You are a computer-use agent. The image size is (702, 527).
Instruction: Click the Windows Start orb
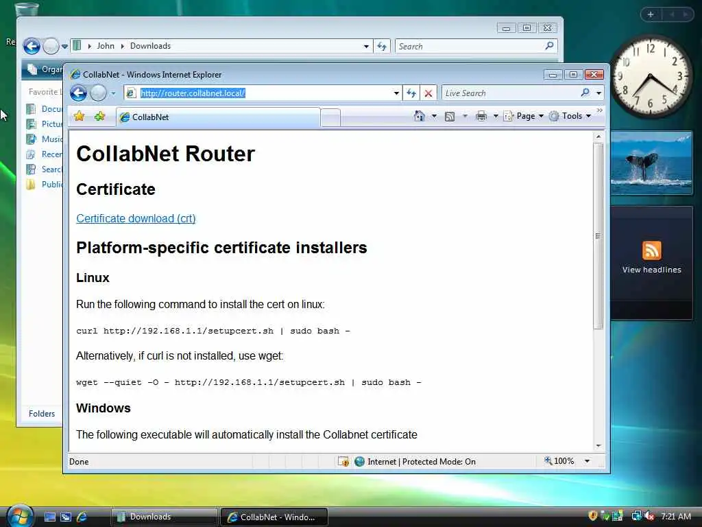tap(19, 517)
